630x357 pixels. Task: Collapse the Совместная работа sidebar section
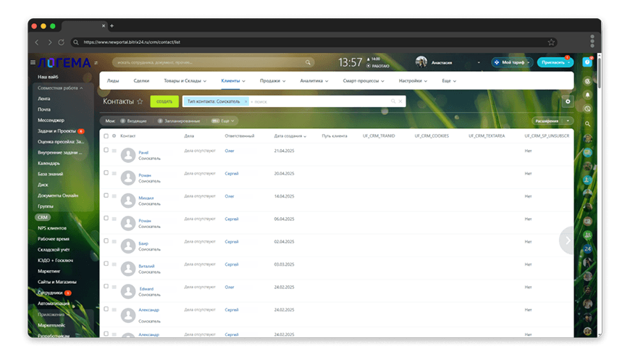(60, 88)
